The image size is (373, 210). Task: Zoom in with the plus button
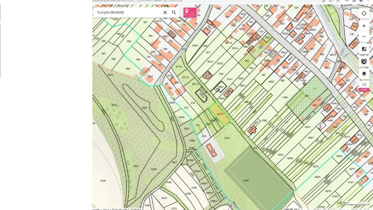(364, 26)
